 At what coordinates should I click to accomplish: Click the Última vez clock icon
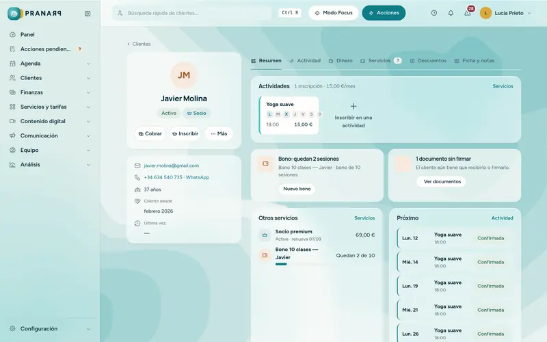[x=137, y=224]
